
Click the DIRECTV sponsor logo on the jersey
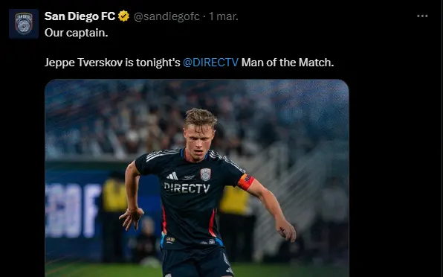click(187, 188)
